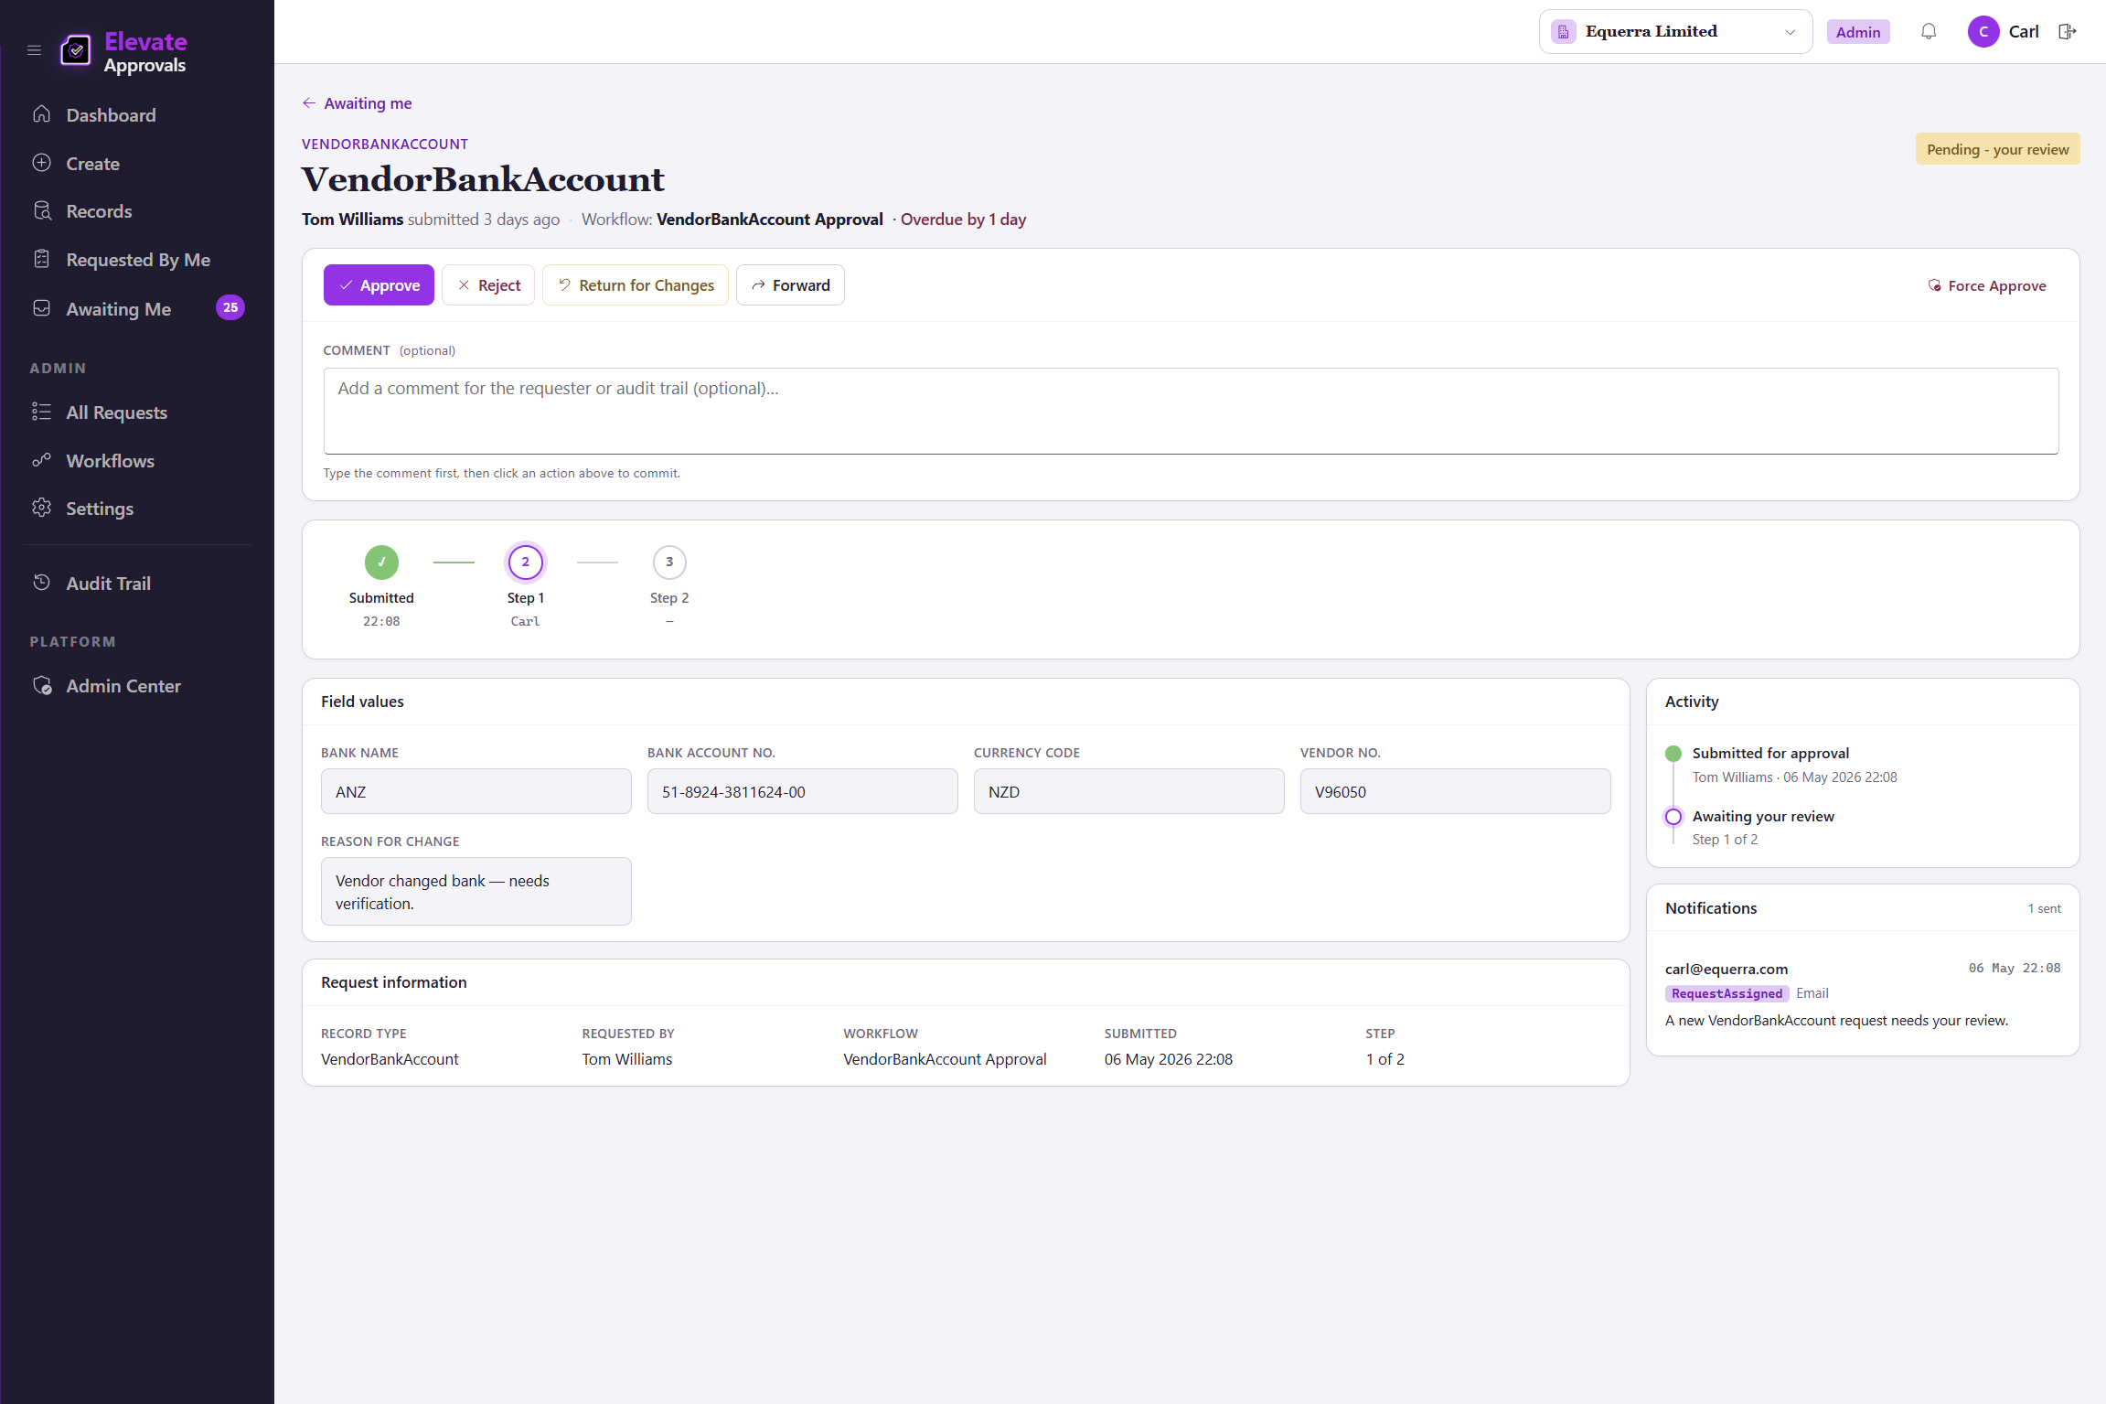Click the Currency Code field showing NZD
The image size is (2106, 1404).
(x=1128, y=791)
